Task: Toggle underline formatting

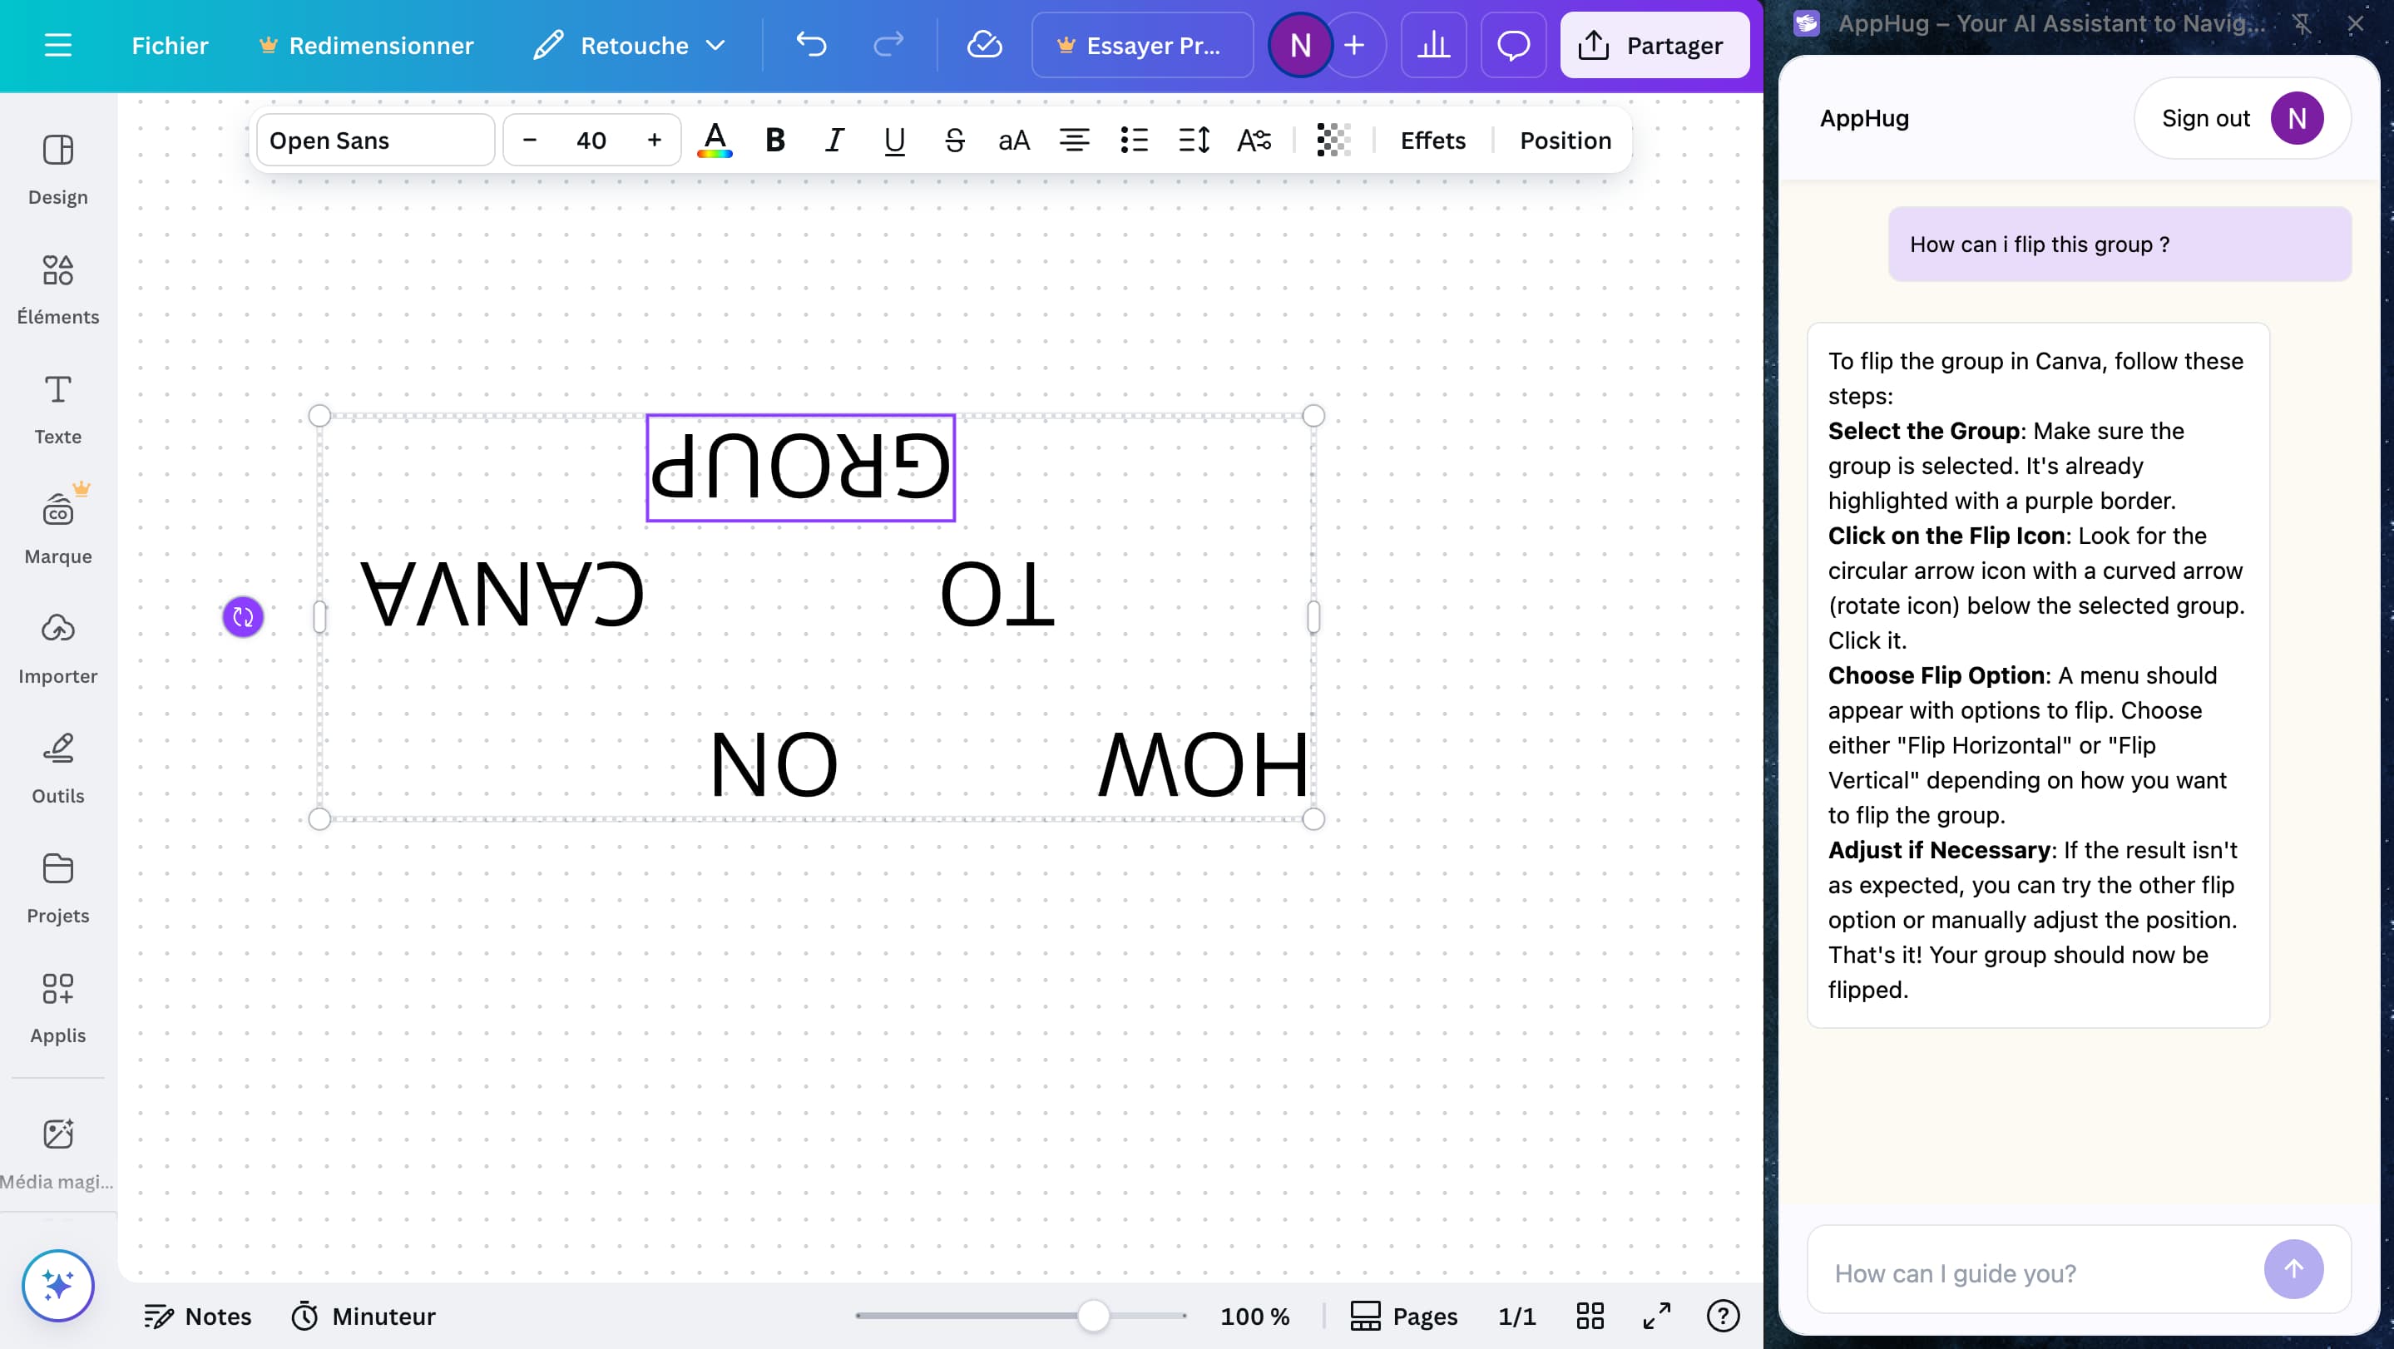Action: [894, 141]
